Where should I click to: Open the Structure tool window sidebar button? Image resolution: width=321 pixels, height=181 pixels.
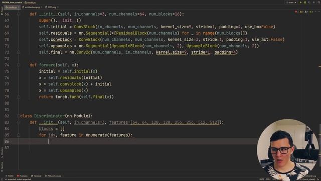click(2, 153)
